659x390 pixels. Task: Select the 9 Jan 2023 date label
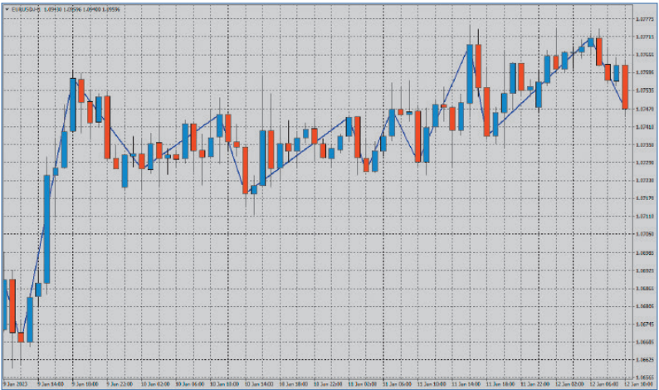coord(17,385)
